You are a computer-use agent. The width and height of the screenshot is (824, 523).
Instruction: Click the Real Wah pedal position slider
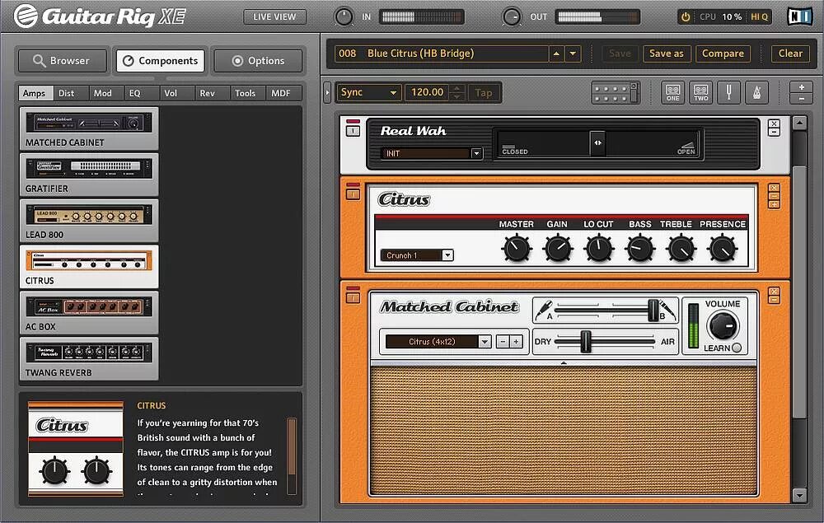(x=597, y=142)
